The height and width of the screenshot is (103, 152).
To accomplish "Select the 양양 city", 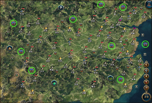I will [x=70, y=54].
